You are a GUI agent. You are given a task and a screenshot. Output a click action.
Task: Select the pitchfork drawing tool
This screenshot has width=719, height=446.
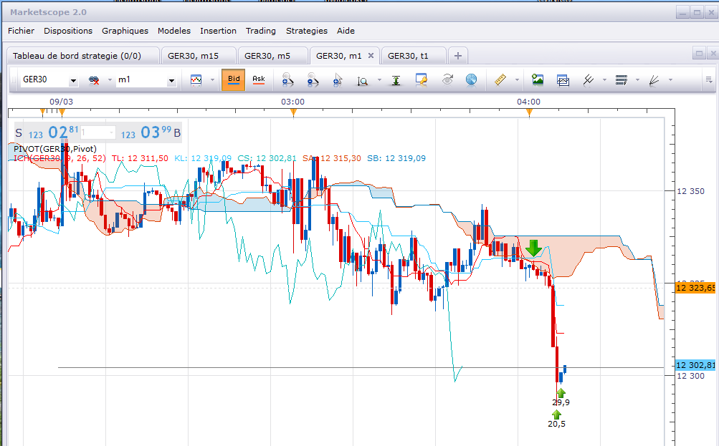point(588,80)
